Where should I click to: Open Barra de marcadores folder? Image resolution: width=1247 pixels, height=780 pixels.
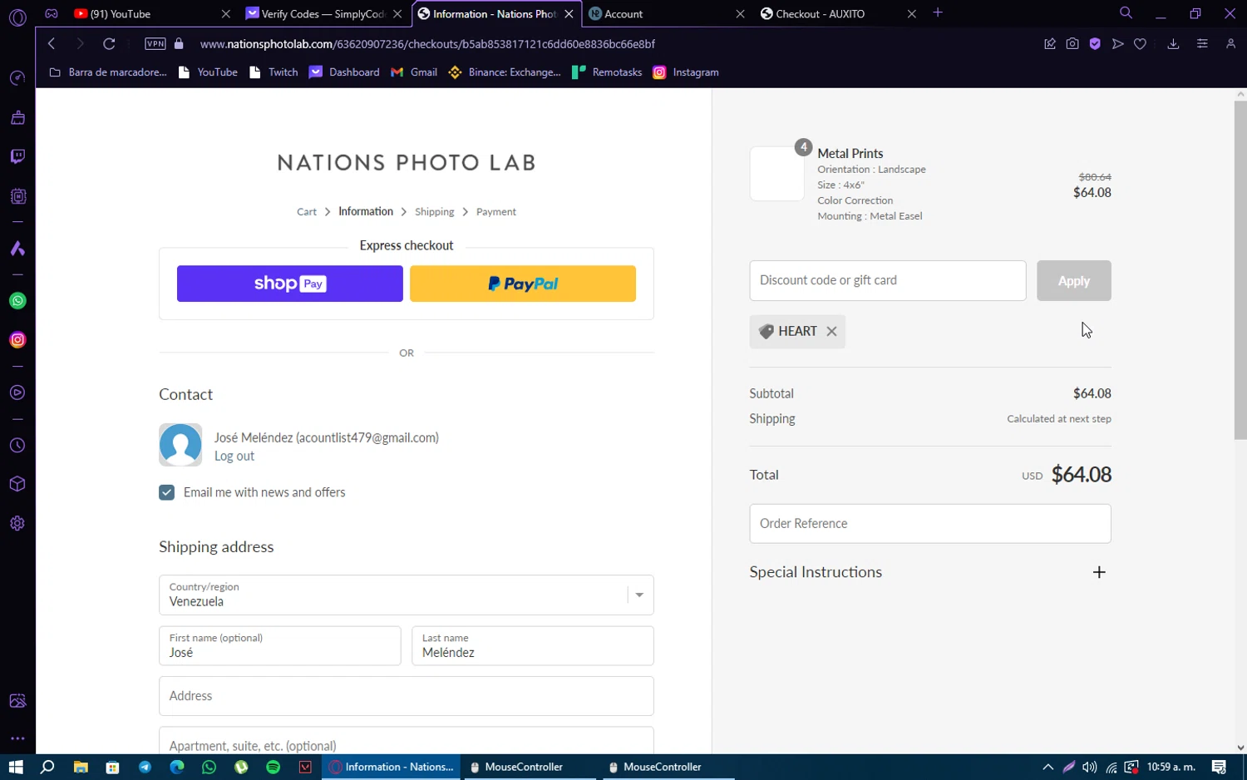click(108, 72)
